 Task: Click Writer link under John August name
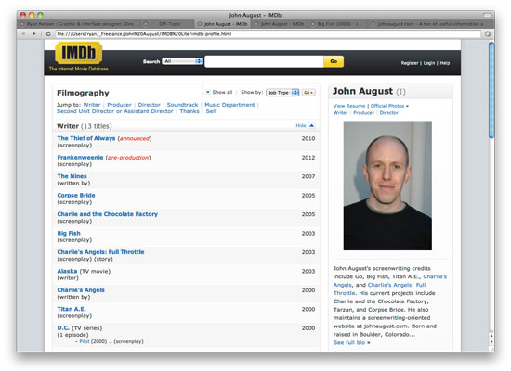point(341,113)
